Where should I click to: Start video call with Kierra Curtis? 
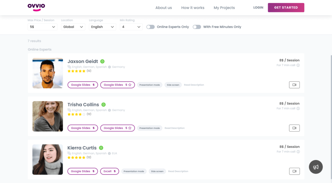pos(294,171)
